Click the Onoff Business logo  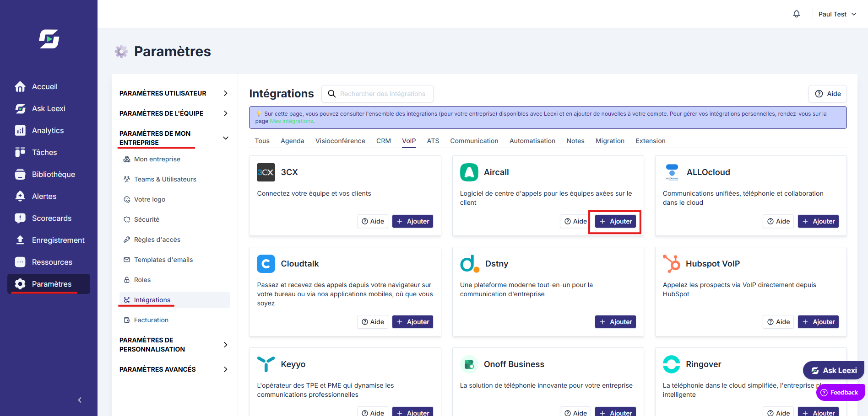click(x=469, y=364)
